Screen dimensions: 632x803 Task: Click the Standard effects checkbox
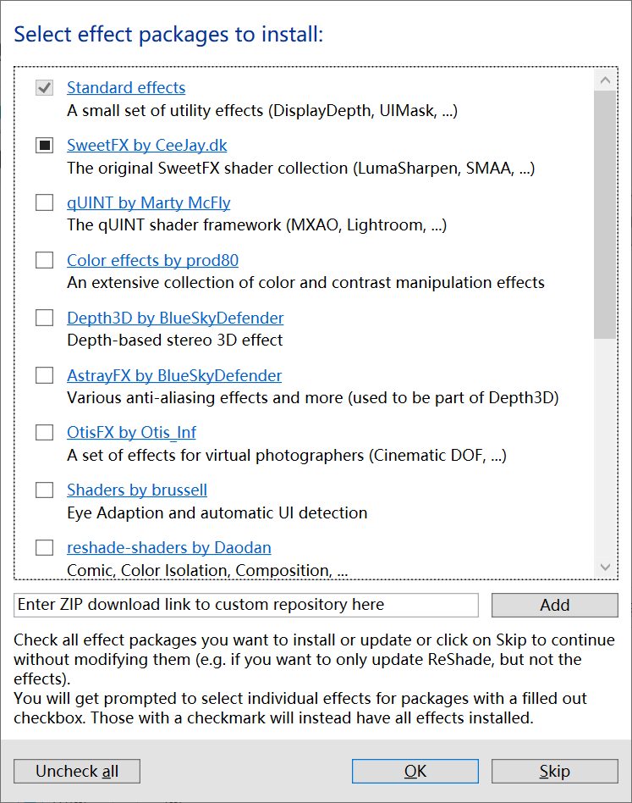tap(44, 88)
